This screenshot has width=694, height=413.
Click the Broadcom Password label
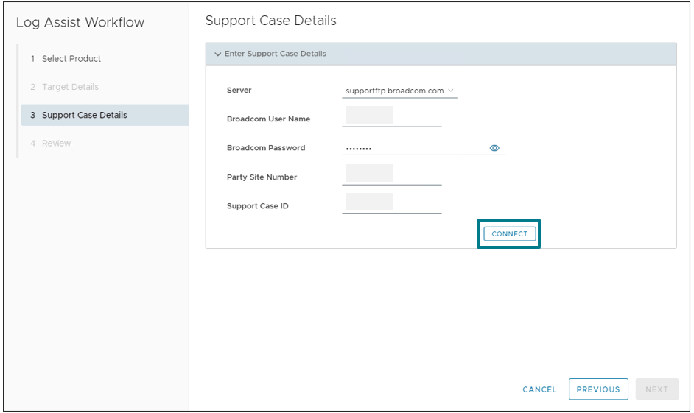pos(266,148)
